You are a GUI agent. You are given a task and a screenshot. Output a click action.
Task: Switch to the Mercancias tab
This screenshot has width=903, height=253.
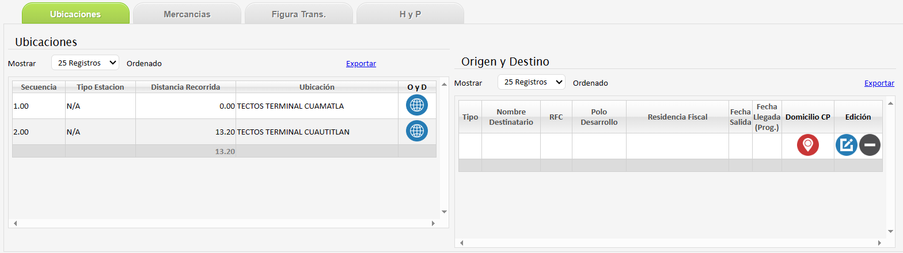187,14
